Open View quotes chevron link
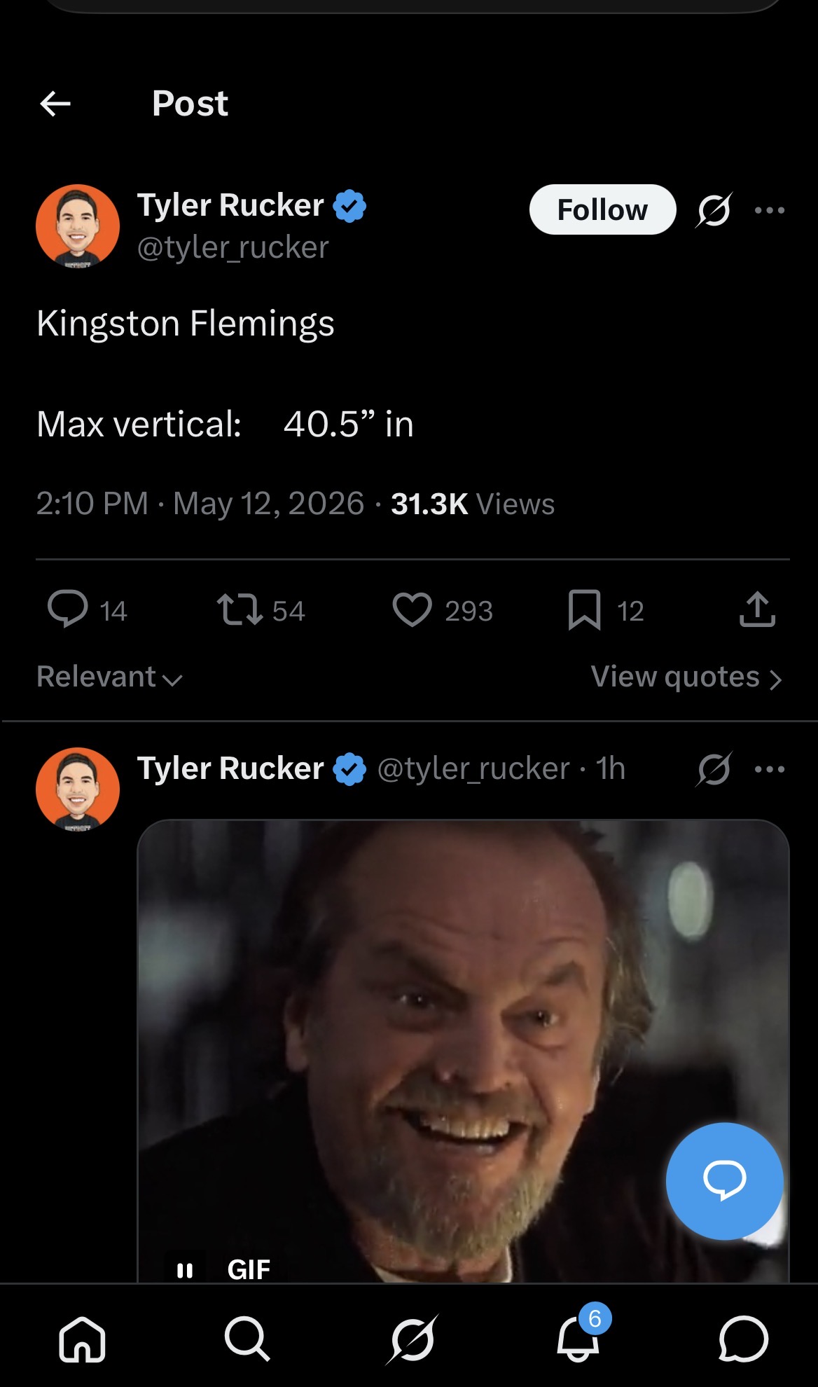Image resolution: width=818 pixels, height=1387 pixels. 686,677
